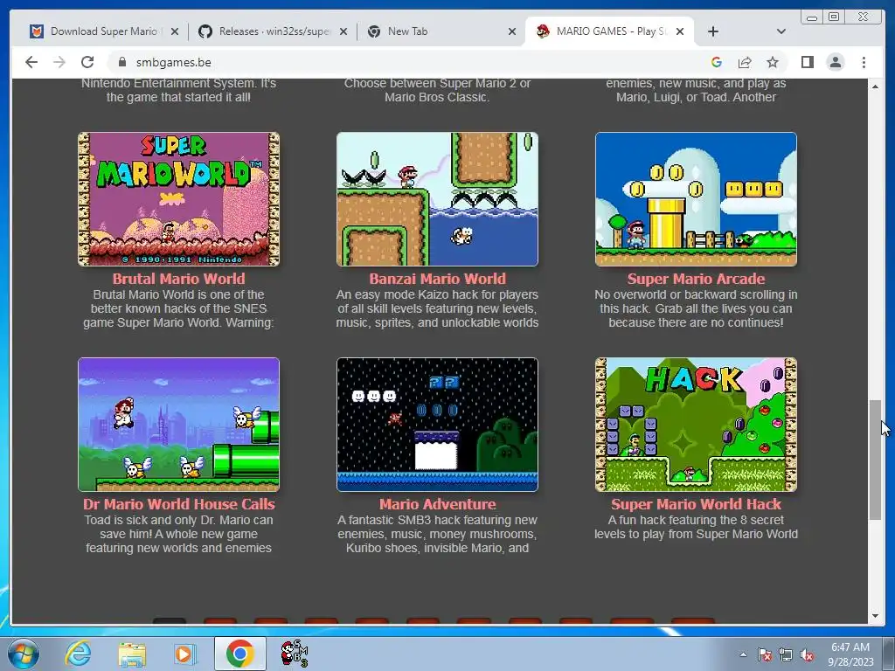Switch to the New Tab tab
This screenshot has width=895, height=671.
tap(440, 31)
